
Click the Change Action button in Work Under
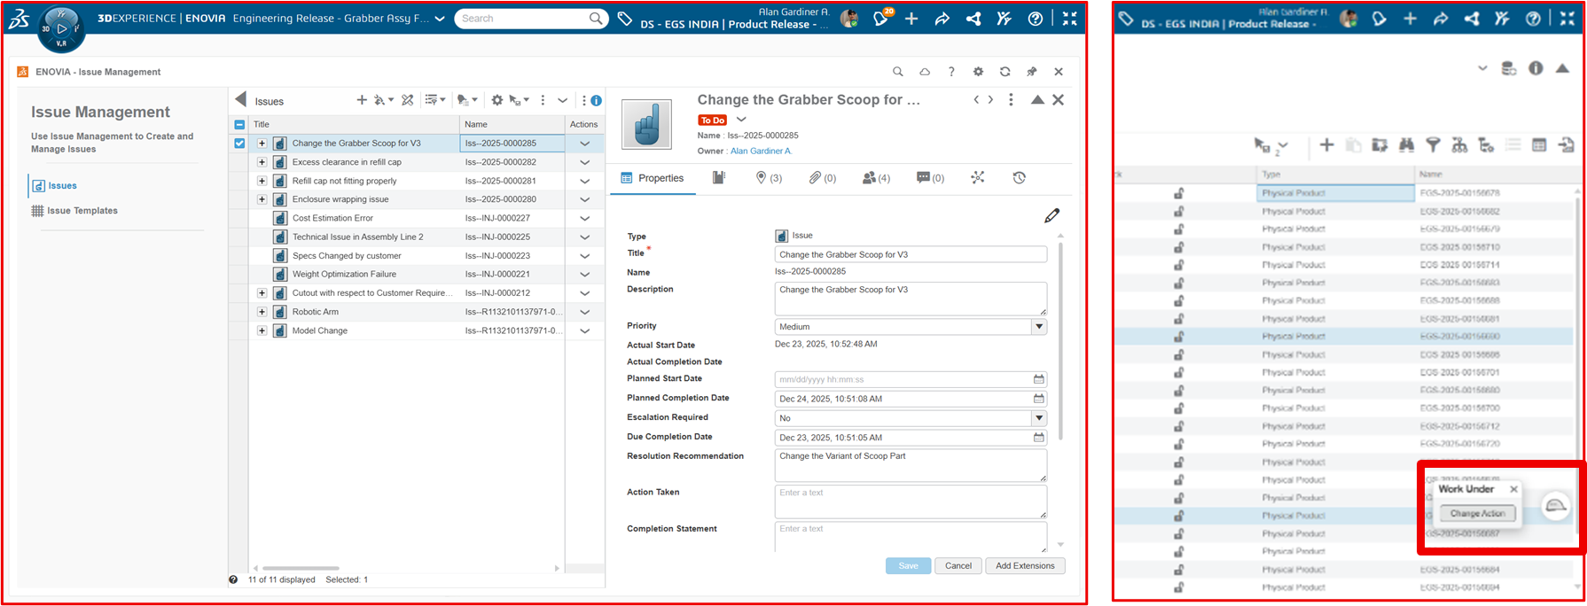1477,514
